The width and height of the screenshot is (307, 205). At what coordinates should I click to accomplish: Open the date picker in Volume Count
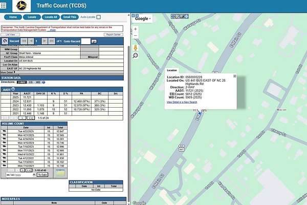[34, 175]
